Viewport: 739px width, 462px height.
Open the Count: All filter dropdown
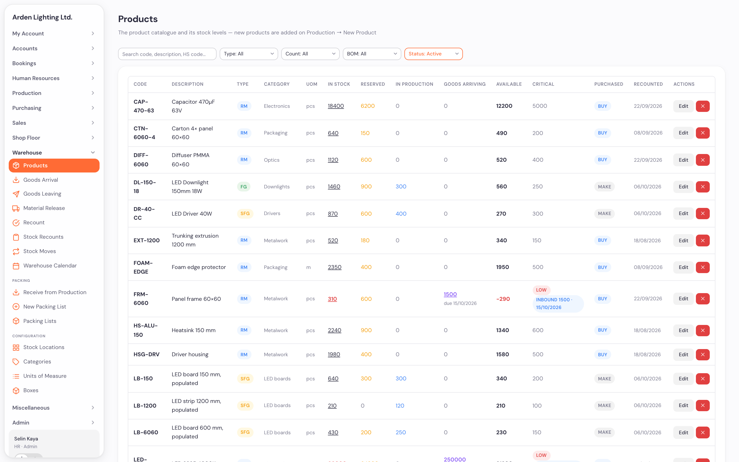310,54
